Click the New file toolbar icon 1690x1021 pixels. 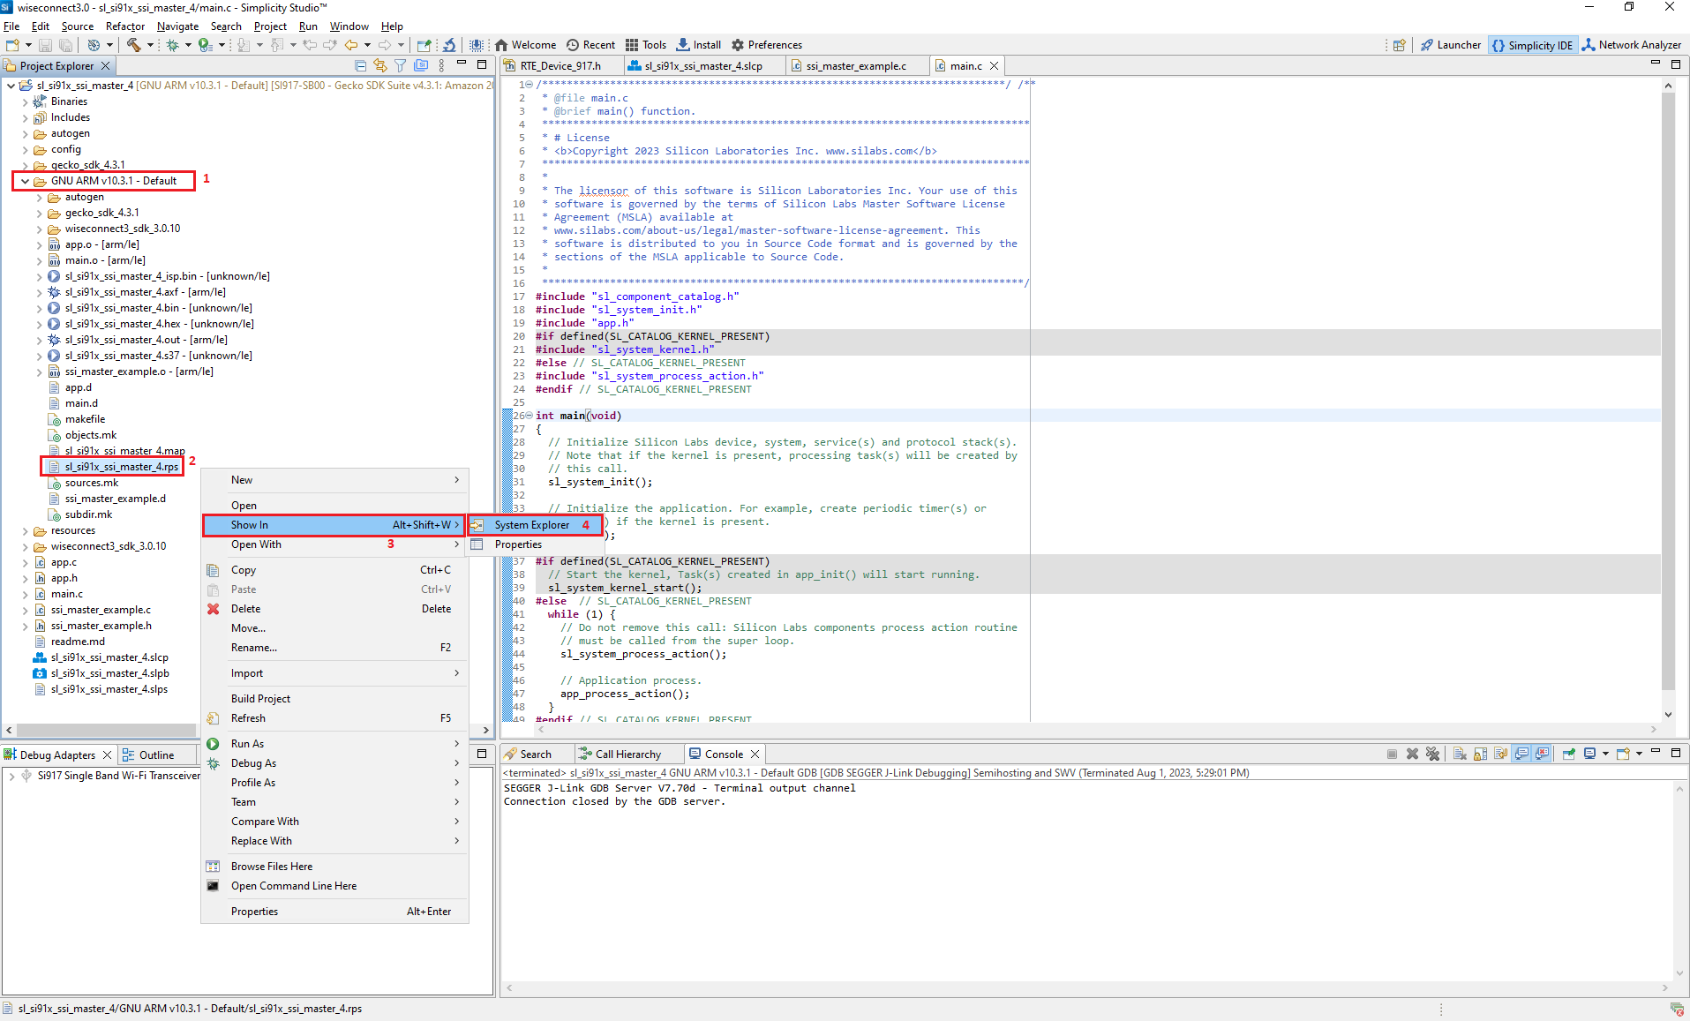click(12, 45)
